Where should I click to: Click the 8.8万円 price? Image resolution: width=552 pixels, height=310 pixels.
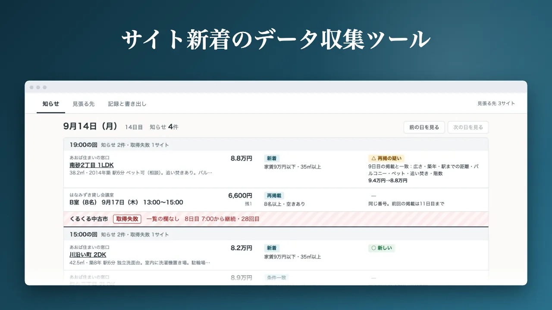point(241,158)
